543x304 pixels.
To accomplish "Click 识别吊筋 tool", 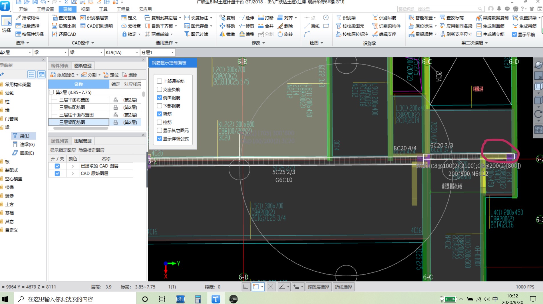I will [384, 18].
